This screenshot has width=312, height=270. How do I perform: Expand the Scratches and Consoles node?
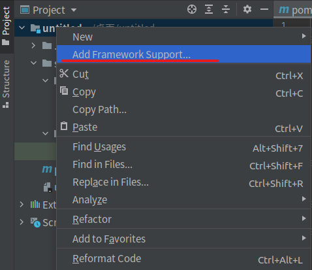point(22,222)
